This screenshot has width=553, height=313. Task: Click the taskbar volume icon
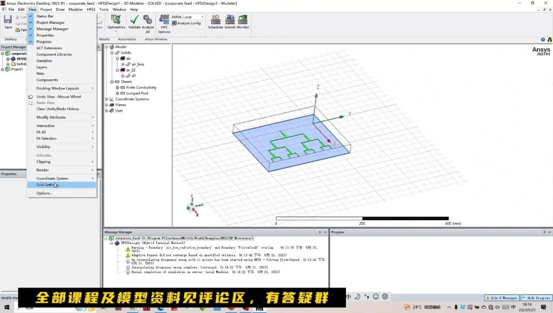[x=497, y=307]
